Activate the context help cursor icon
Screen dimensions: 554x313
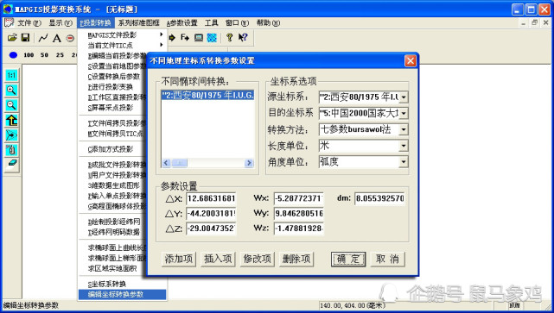coord(243,37)
